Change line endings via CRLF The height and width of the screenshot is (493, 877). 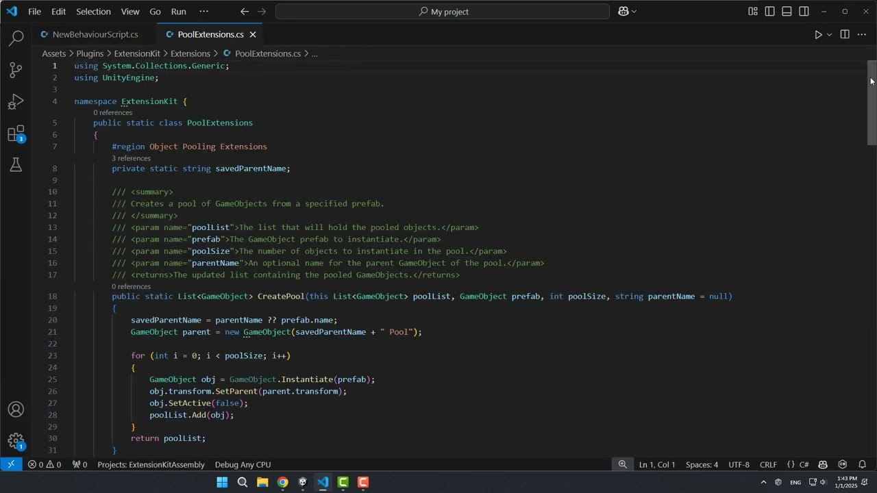[768, 464]
